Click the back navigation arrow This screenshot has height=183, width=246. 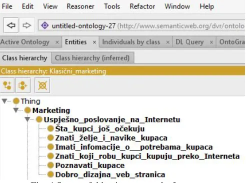(11, 25)
